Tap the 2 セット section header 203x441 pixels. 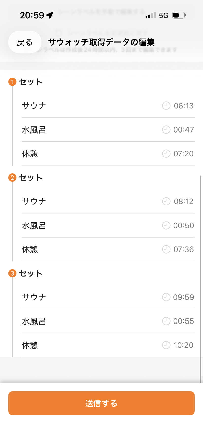pyautogui.click(x=30, y=178)
